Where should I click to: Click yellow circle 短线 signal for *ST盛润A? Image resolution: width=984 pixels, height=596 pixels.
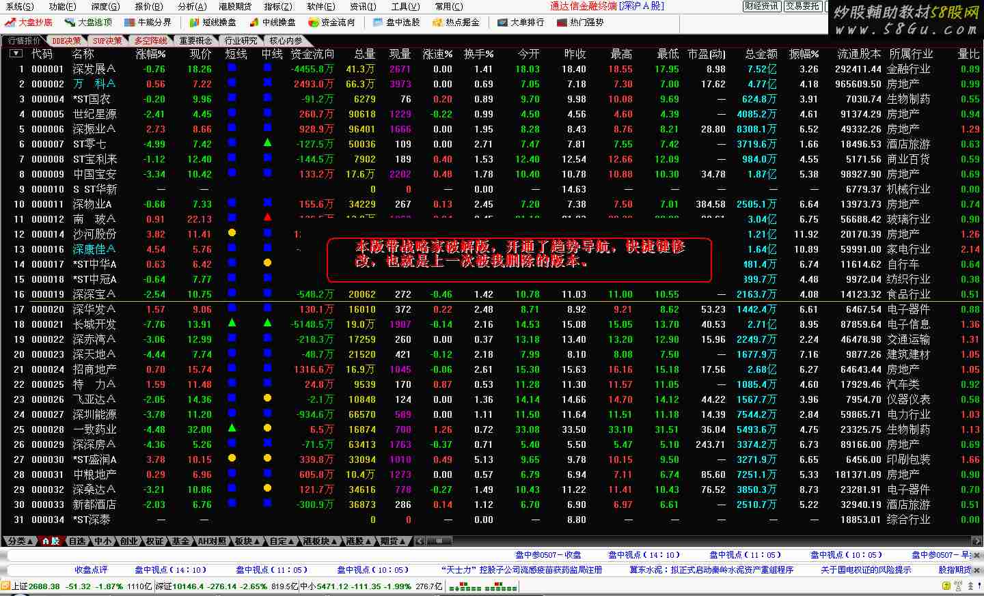pos(232,458)
